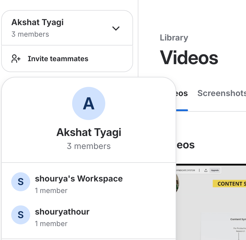
Task: Click the Upgrade button shown in the thumbnail
Action: (x=215, y=170)
